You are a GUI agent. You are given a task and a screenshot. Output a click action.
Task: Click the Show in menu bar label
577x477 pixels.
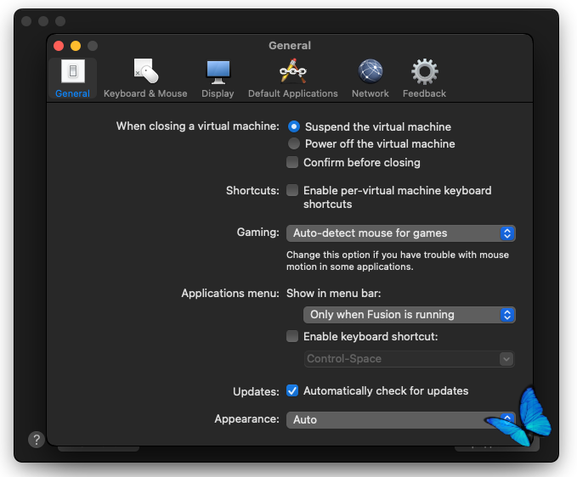(334, 294)
